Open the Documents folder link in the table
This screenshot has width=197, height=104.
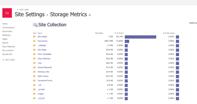pos(43,41)
